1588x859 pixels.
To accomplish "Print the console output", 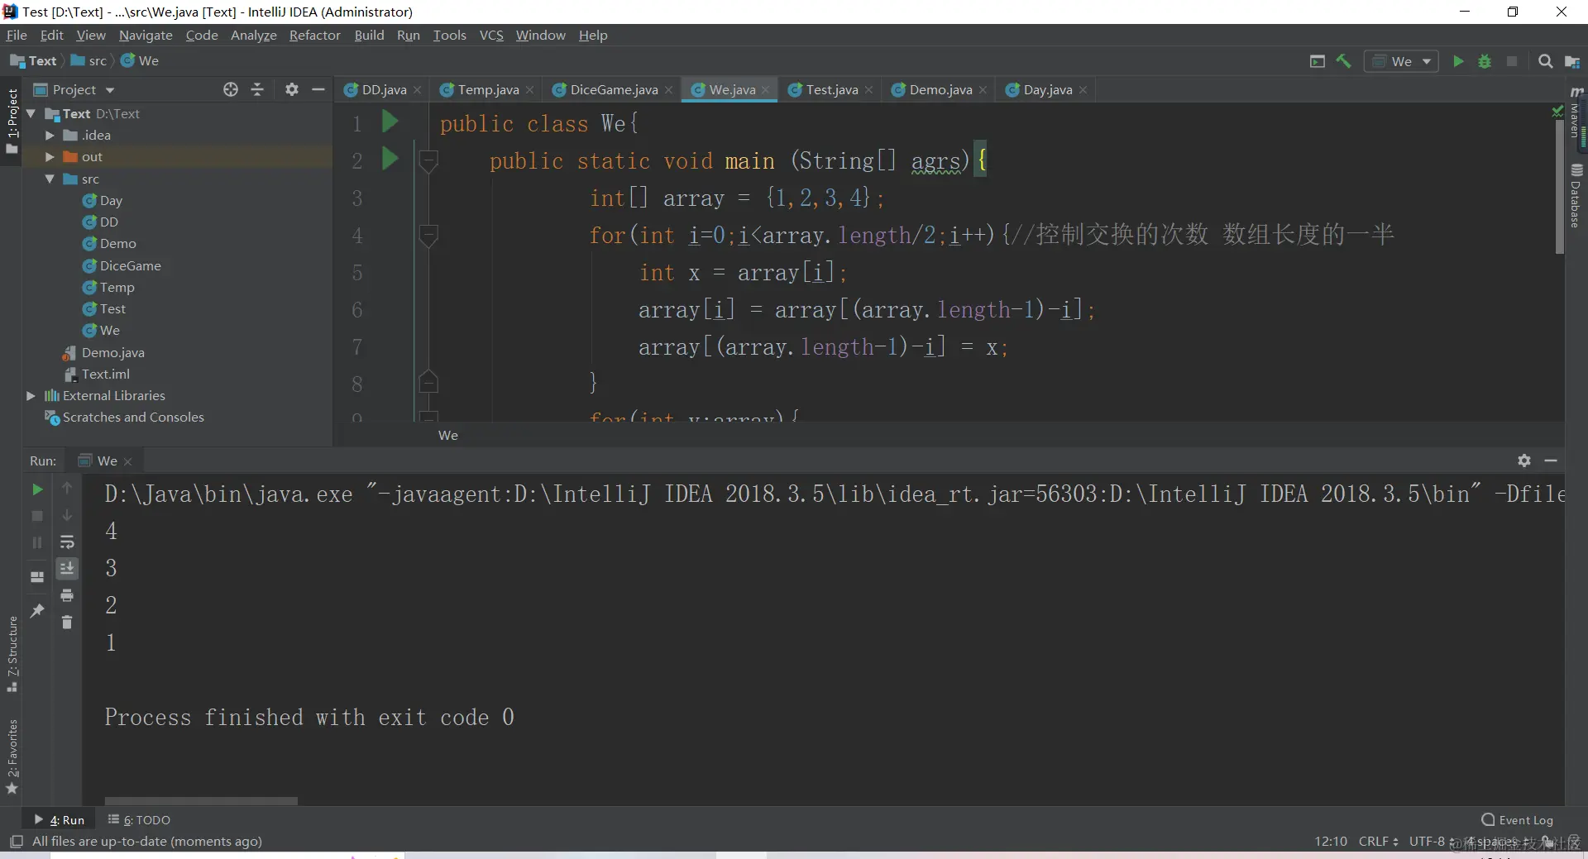I will click(x=67, y=595).
